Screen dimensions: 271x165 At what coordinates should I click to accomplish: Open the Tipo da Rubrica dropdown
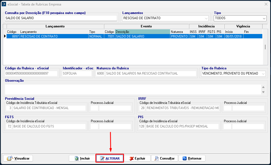(x=263, y=73)
